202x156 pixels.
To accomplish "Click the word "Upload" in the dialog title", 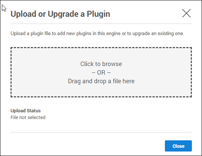I will (x=23, y=14).
